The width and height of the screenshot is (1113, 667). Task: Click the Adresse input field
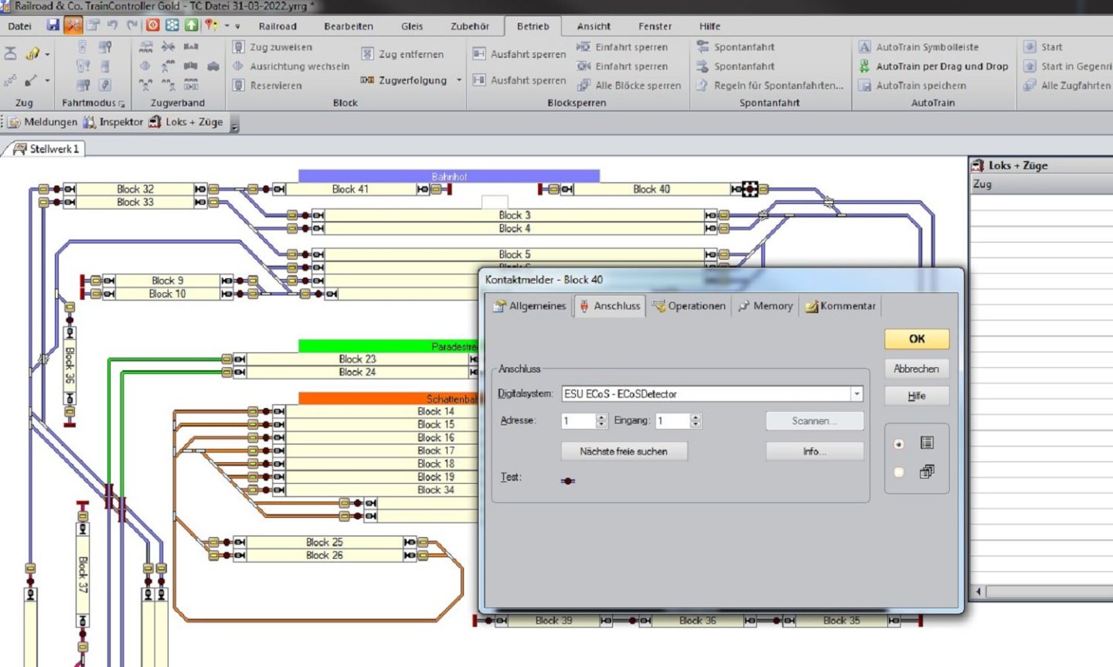click(x=578, y=421)
